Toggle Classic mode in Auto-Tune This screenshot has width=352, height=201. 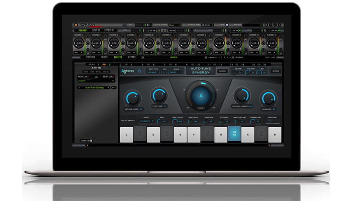(222, 71)
